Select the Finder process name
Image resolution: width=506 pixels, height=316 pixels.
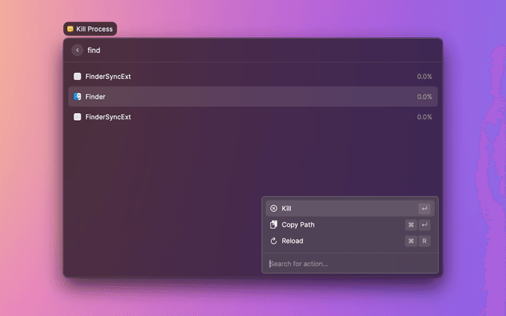[x=96, y=96]
